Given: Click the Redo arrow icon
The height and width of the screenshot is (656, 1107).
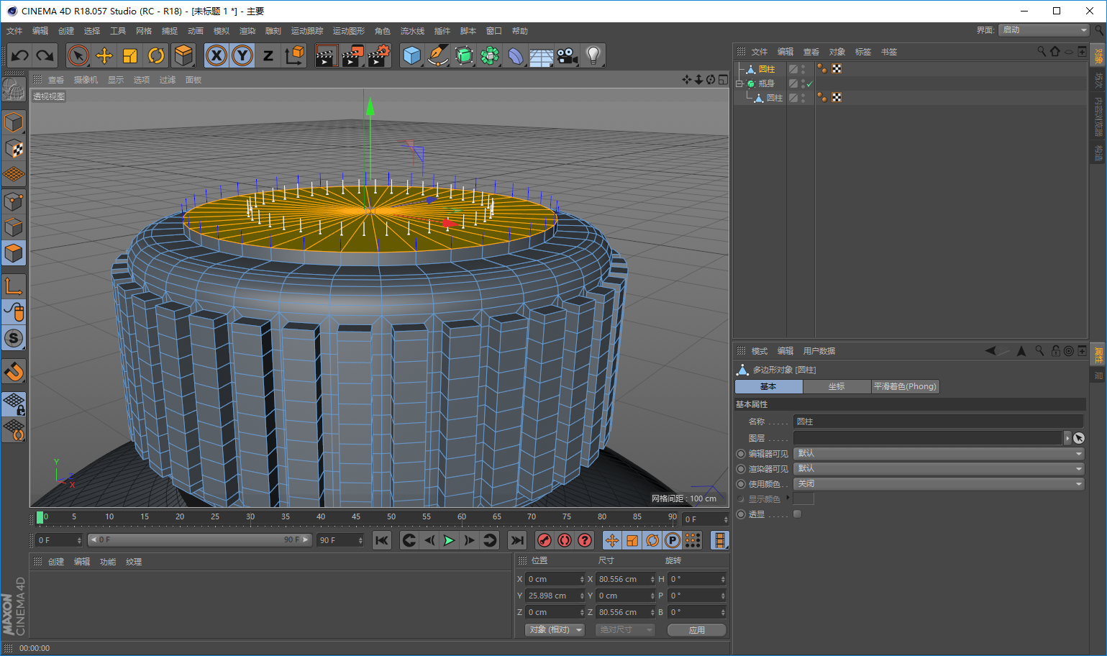Looking at the screenshot, I should click(45, 55).
